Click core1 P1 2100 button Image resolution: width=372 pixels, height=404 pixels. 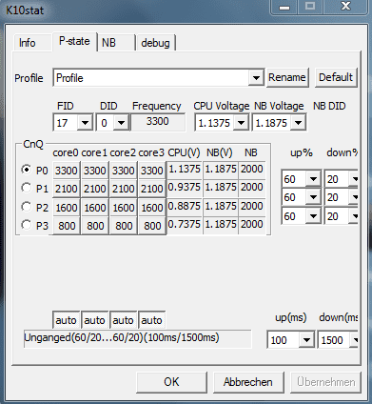click(95, 189)
